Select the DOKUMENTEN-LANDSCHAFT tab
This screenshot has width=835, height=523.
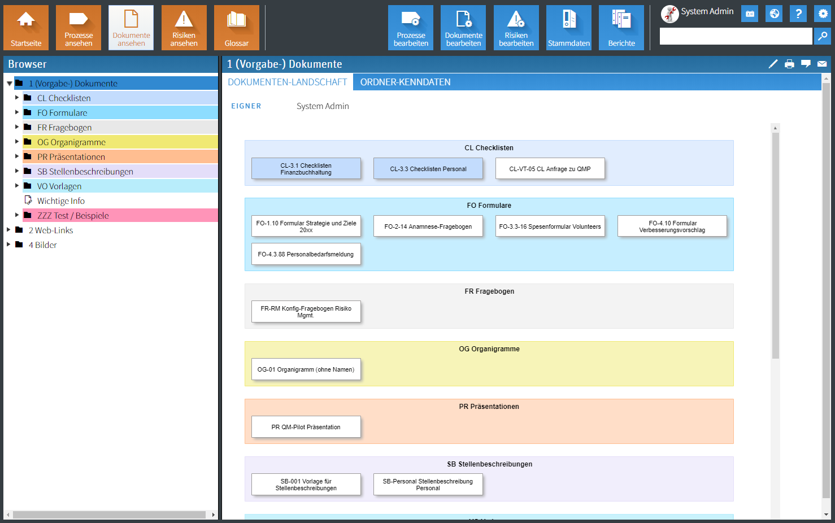pos(287,82)
